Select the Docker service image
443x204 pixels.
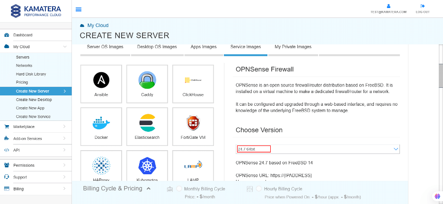point(101,127)
